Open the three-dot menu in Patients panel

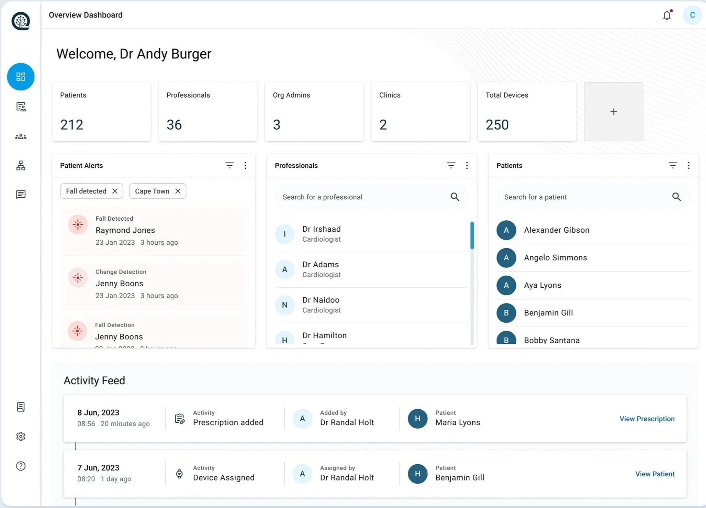(x=688, y=165)
